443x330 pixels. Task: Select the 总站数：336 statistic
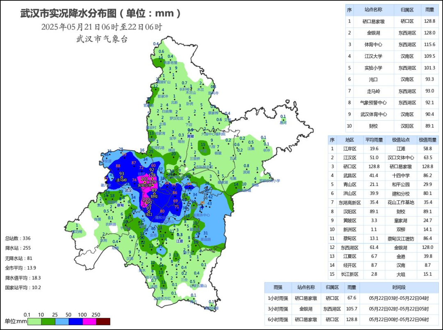tap(18, 238)
